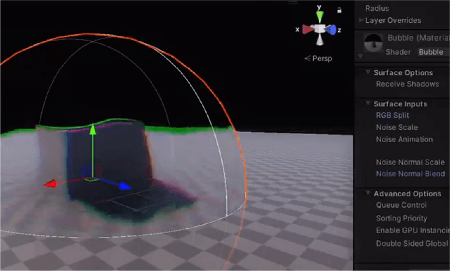
Task: Toggle Persp perspective view mode
Action: pyautogui.click(x=319, y=58)
